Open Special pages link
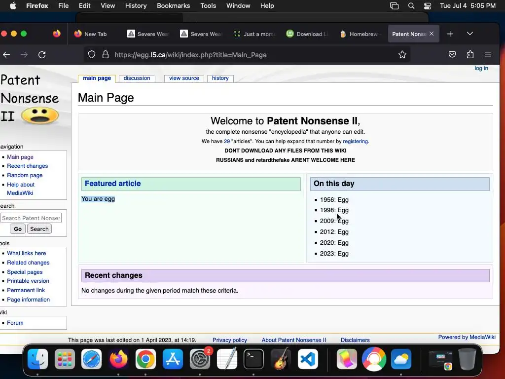Image resolution: width=505 pixels, height=379 pixels. [x=25, y=272]
